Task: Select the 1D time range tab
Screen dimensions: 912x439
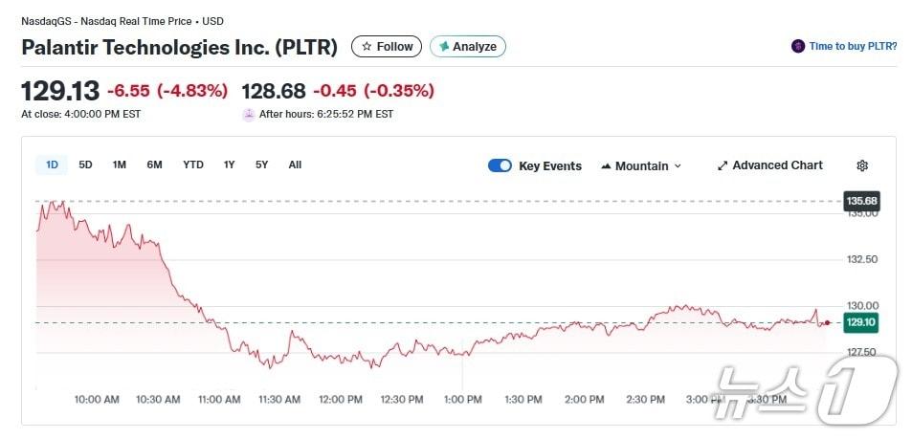Action: pyautogui.click(x=52, y=165)
